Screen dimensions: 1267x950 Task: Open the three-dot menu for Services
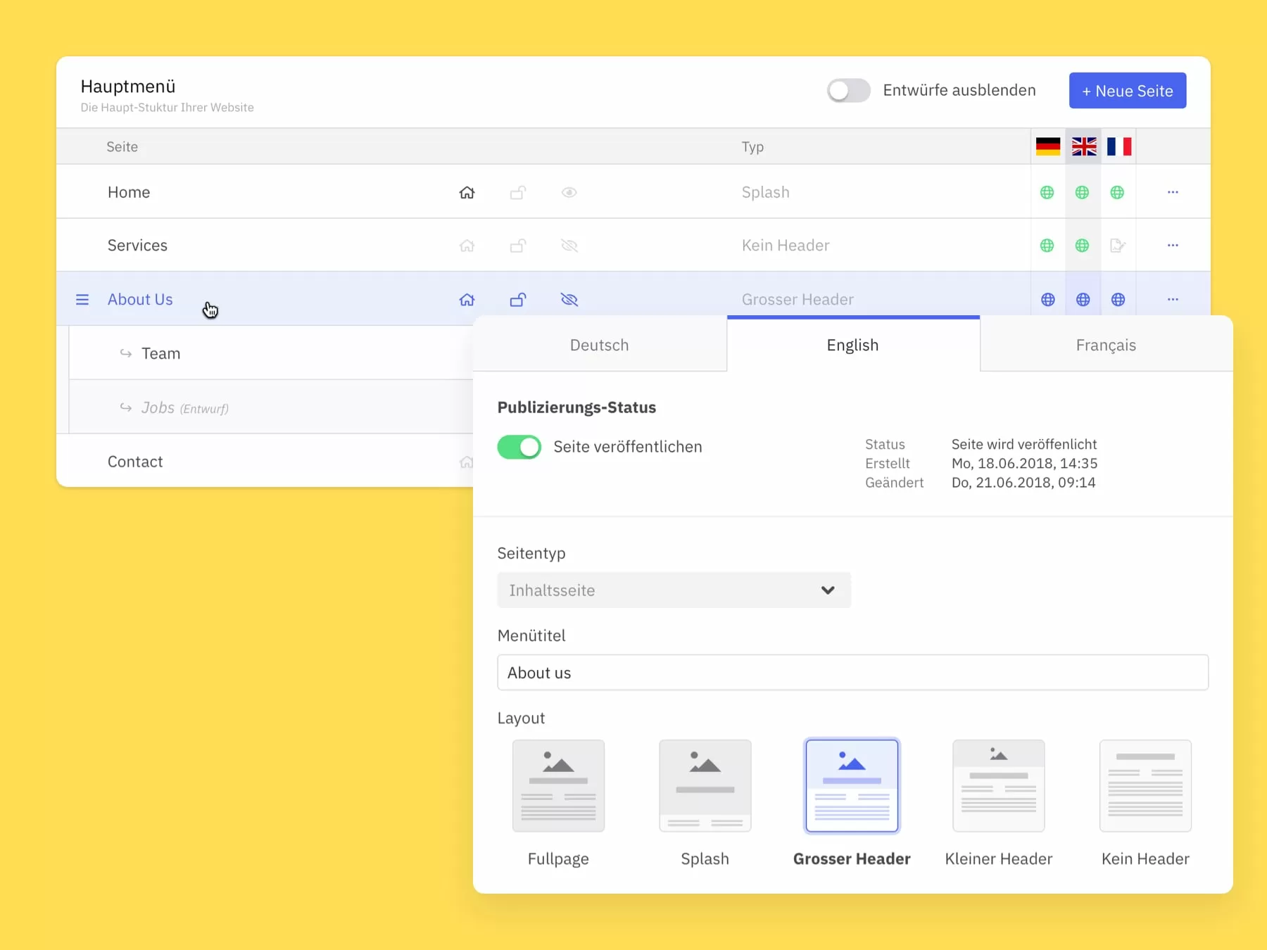point(1173,246)
